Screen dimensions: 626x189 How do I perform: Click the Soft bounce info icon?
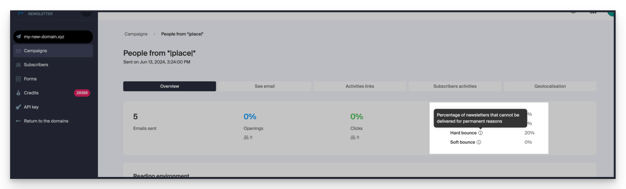479,142
